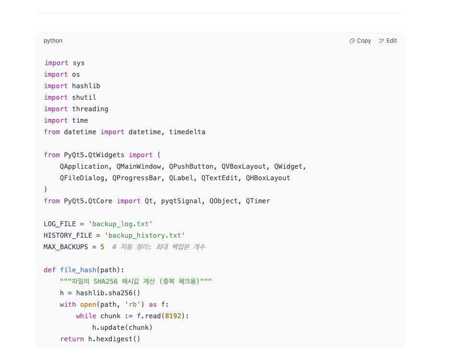The image size is (453, 348).
Task: Click 'h.hexdigest()' in return line
Action: pyautogui.click(x=114, y=339)
